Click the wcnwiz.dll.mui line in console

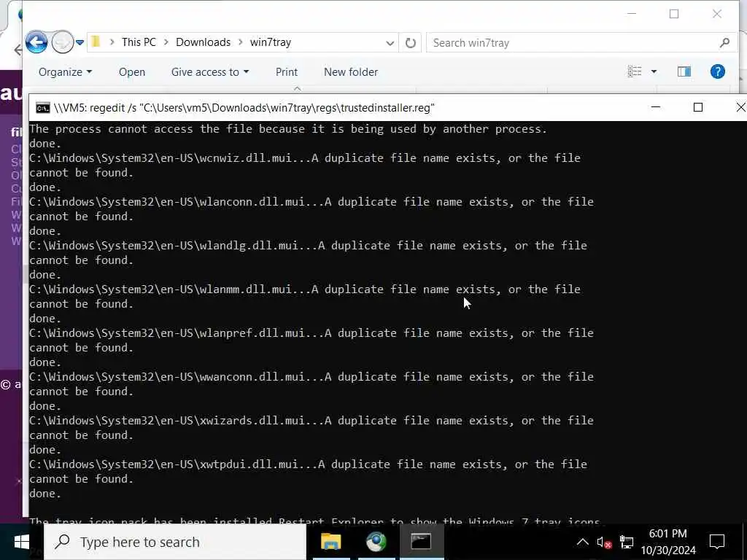(x=305, y=158)
